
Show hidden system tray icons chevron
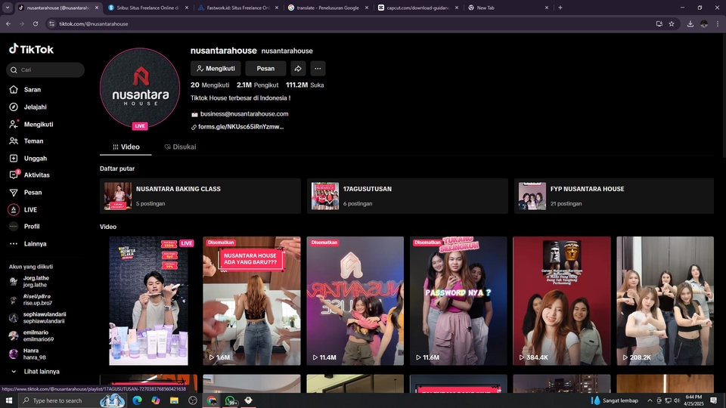pos(650,400)
